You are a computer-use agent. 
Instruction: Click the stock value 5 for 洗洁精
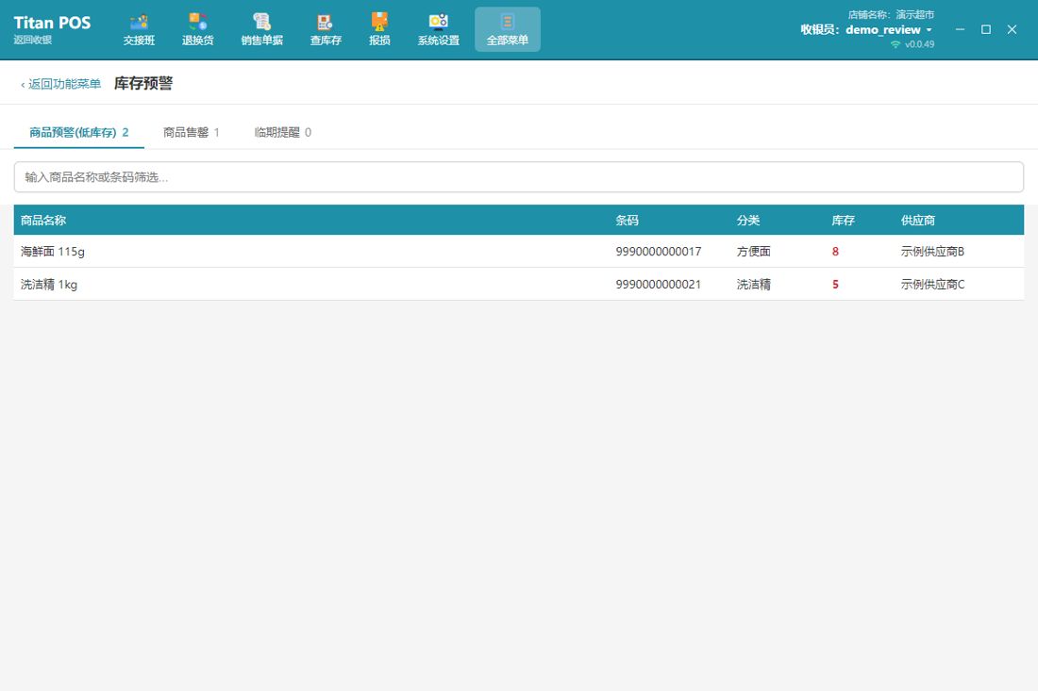(835, 285)
